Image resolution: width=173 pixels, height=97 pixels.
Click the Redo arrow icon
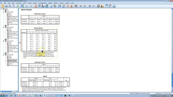tap(31, 6)
